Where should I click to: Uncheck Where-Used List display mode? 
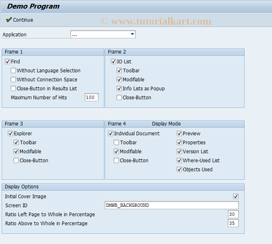pyautogui.click(x=180, y=161)
